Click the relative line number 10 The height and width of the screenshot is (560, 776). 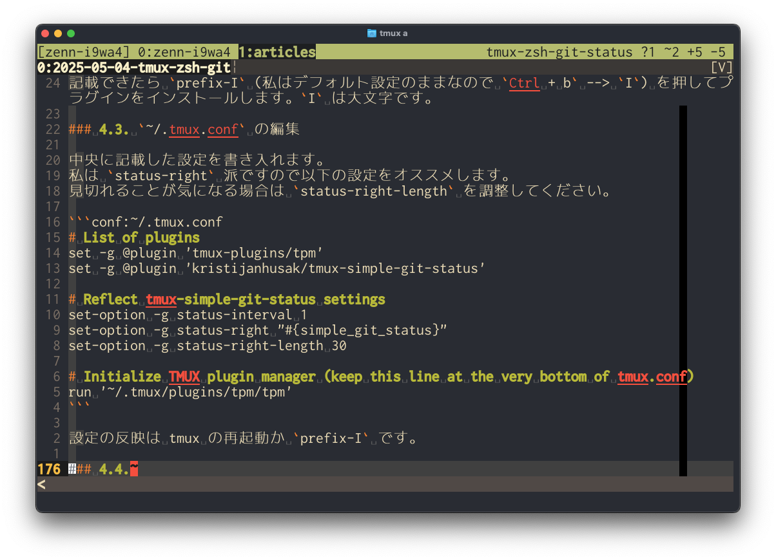53,315
